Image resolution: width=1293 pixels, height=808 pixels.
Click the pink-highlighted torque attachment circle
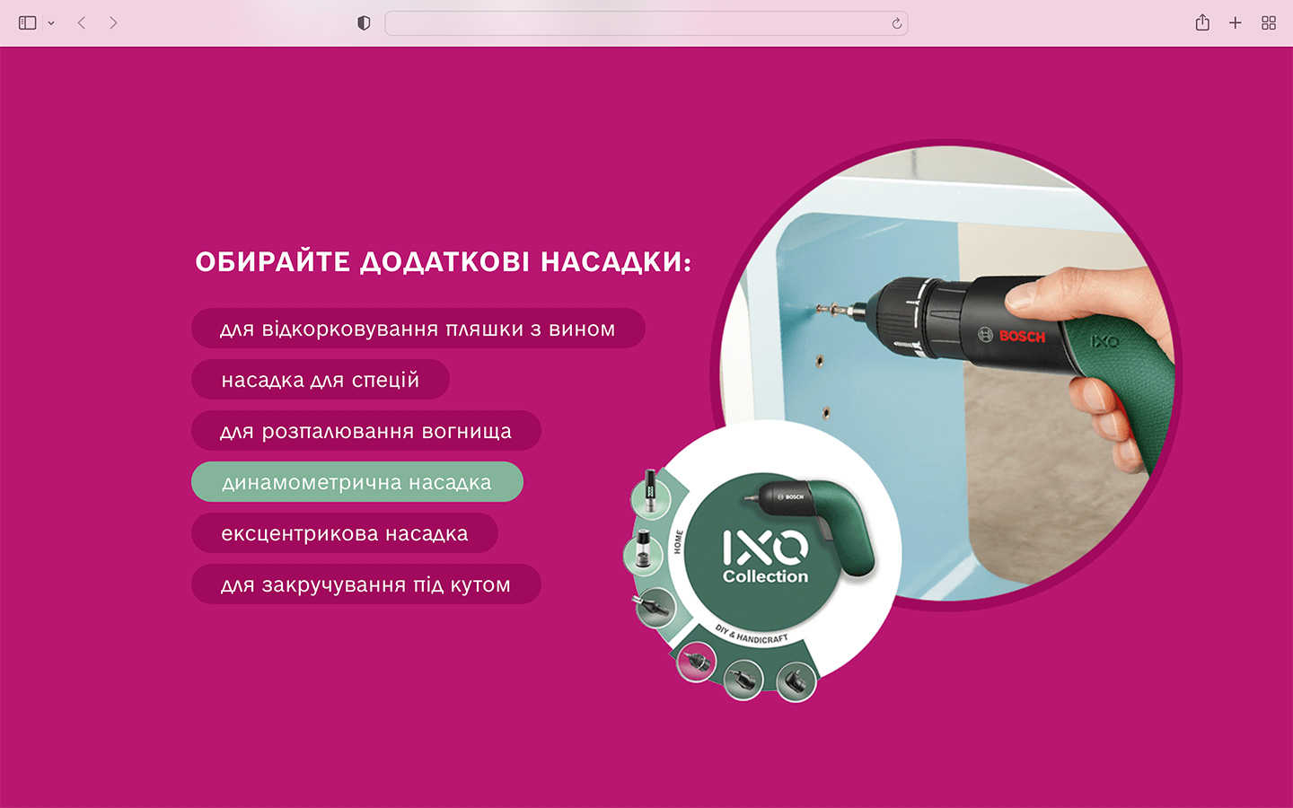coord(696,663)
